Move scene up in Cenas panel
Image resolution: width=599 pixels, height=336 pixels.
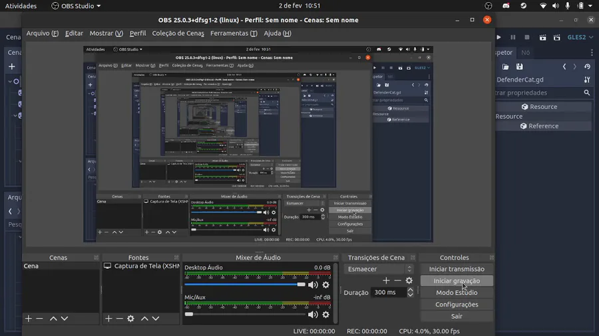click(53, 319)
